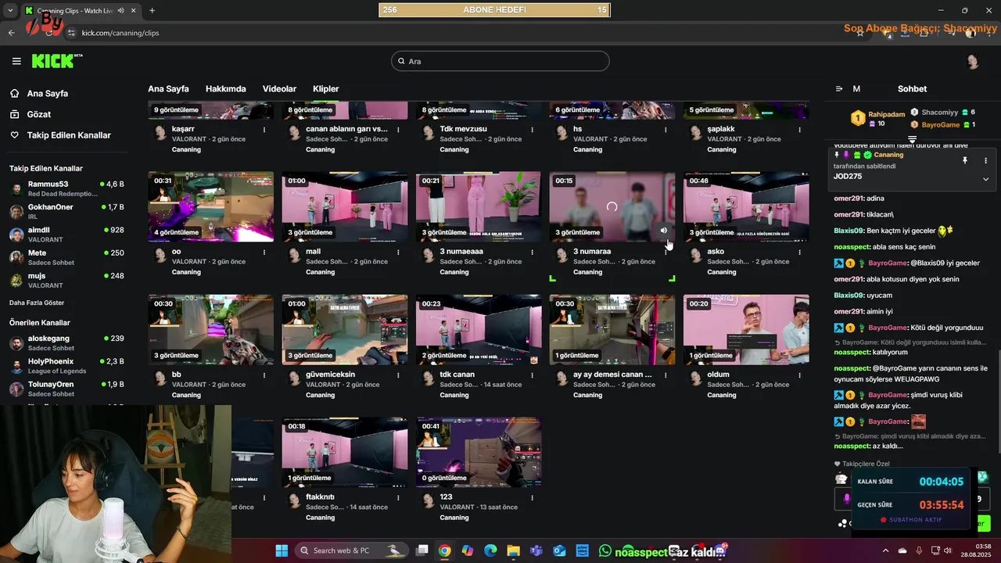Open options menu for 'kaşarr' clip
Viewport: 1001px width, 563px height.
pos(264,130)
